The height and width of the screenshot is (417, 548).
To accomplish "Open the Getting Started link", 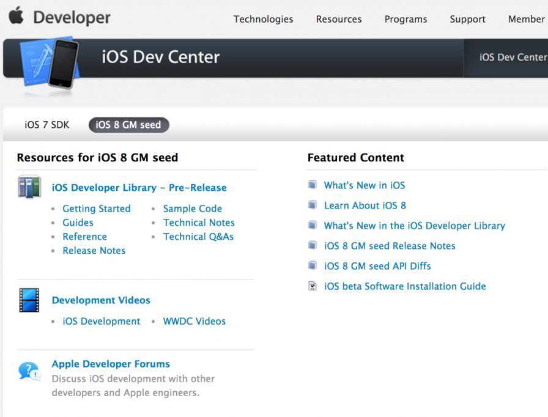I will click(x=97, y=208).
